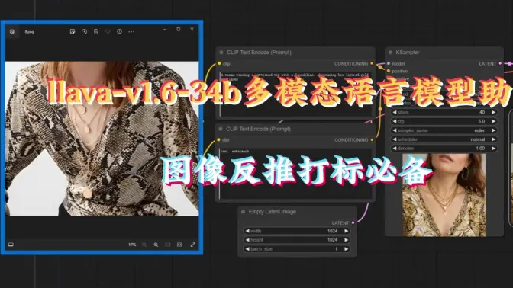
Task: Click the 8.png file name in Photos
Action: point(29,32)
